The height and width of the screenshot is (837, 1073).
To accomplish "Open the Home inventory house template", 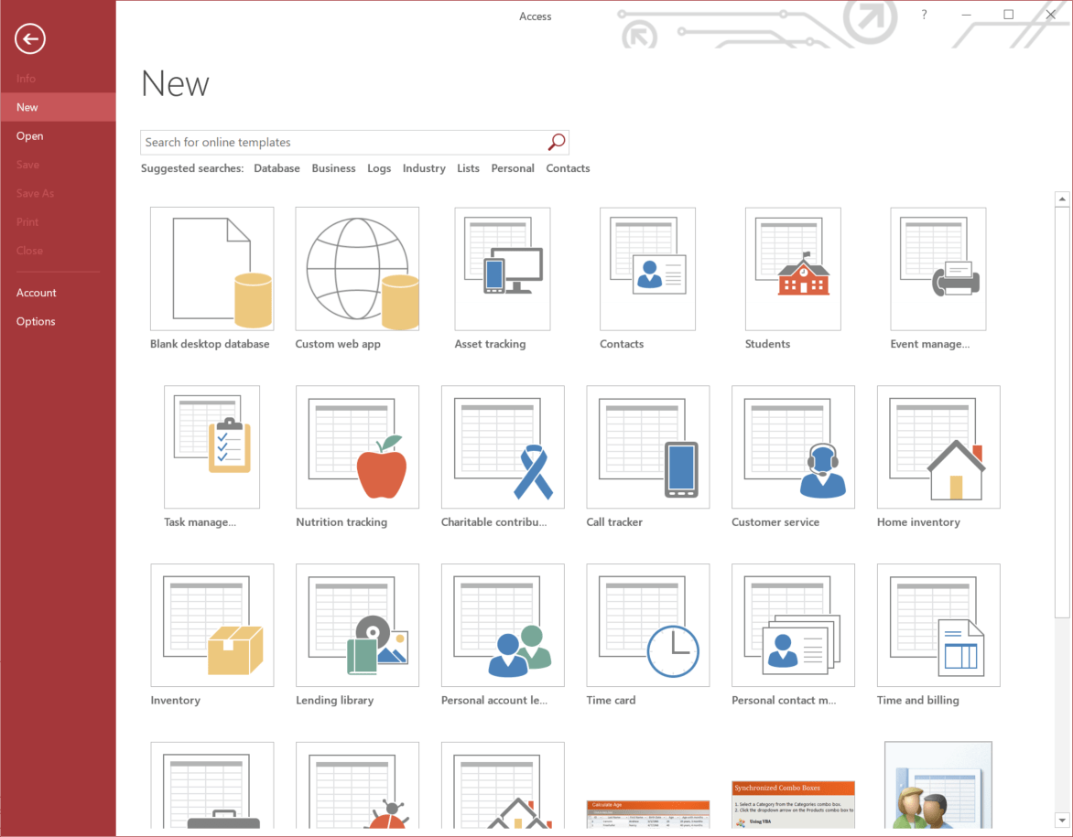I will coord(939,447).
